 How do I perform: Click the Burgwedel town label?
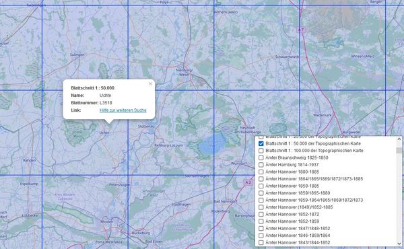point(351,132)
